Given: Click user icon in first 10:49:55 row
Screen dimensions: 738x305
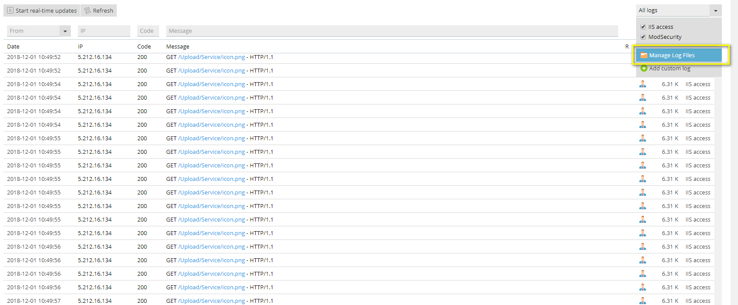Looking at the screenshot, I should [x=643, y=138].
